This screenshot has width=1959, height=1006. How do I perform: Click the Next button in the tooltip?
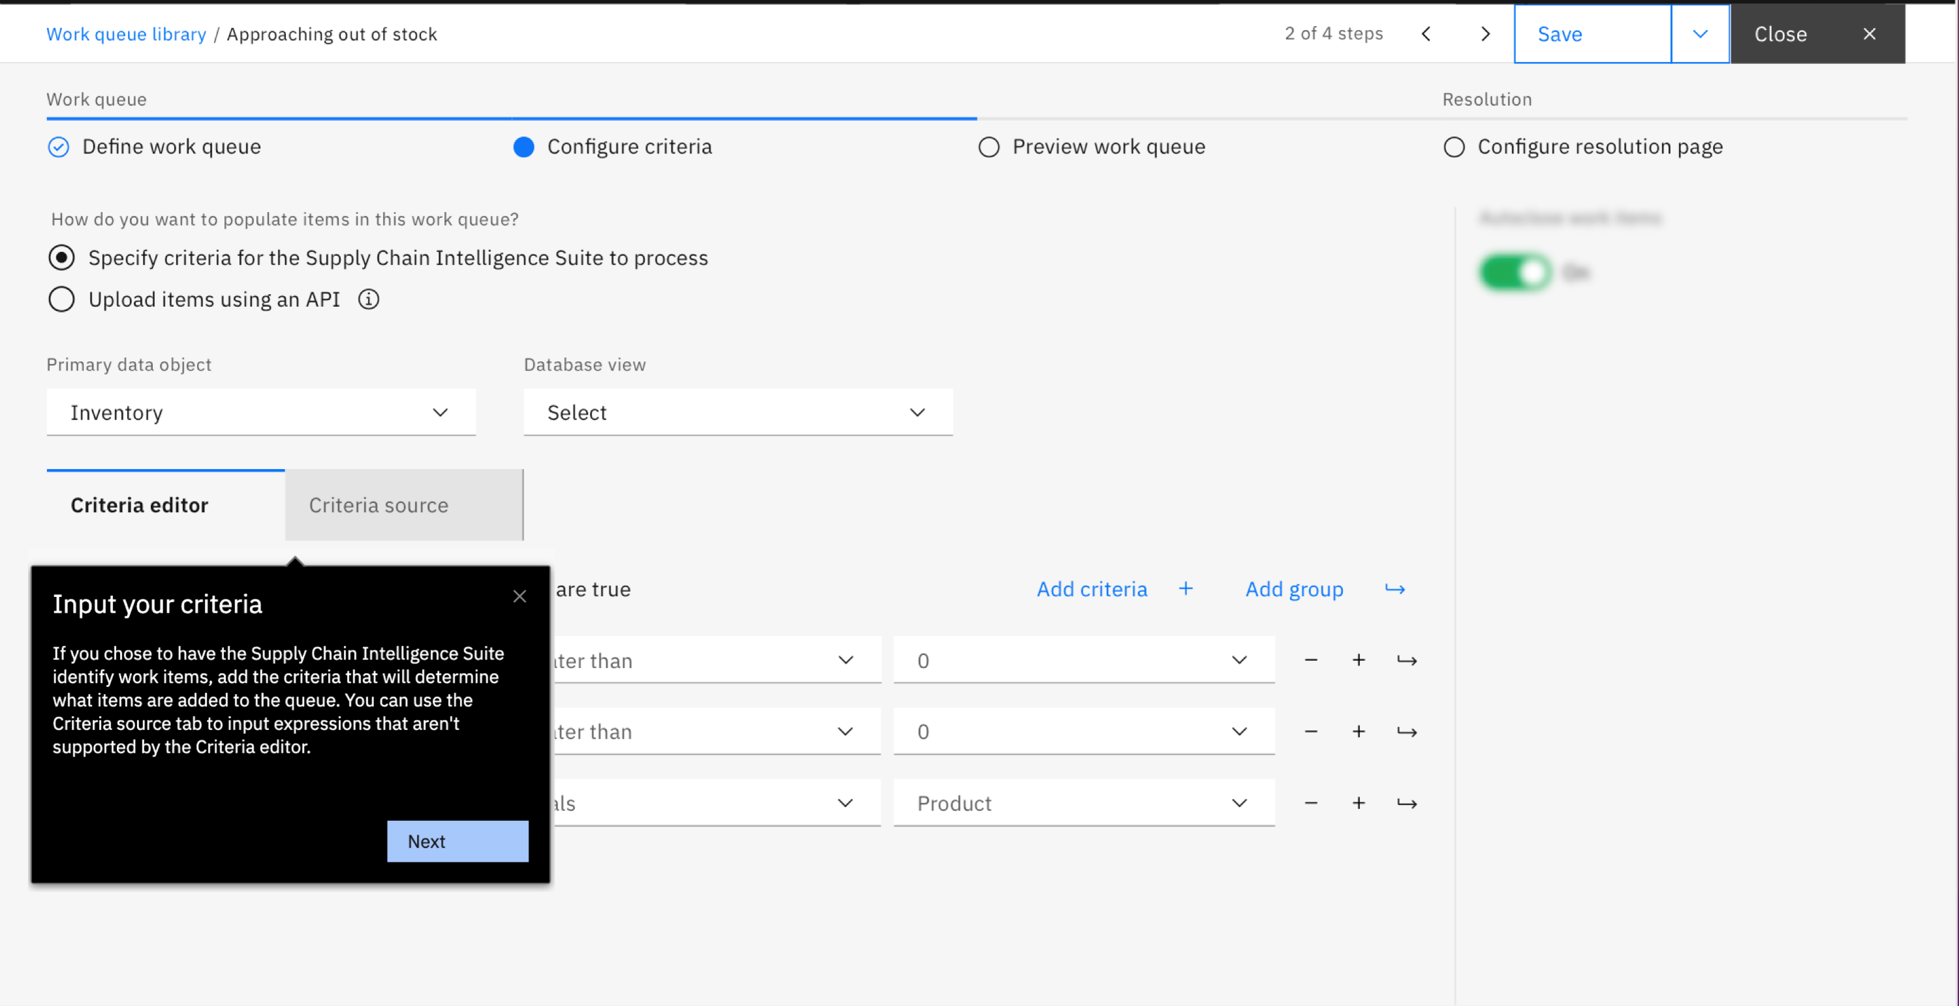(457, 841)
